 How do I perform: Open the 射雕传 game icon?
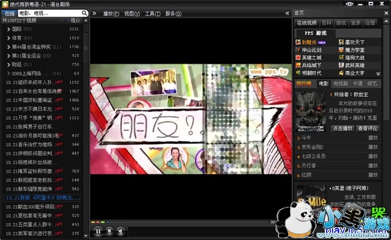298,42
